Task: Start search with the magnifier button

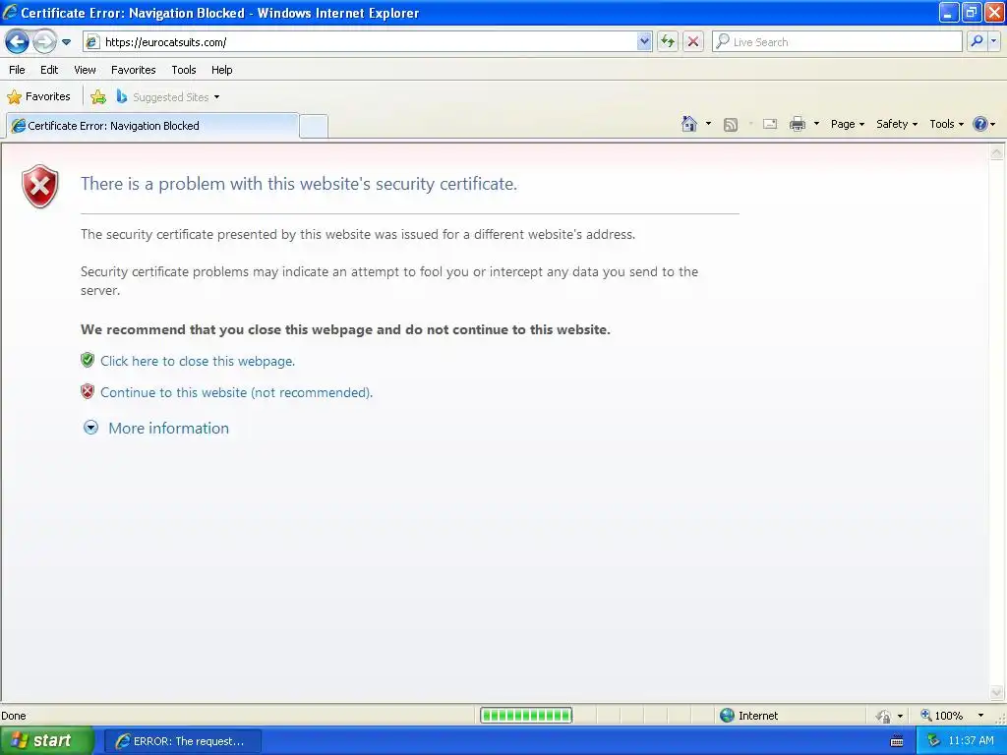Action: [977, 42]
